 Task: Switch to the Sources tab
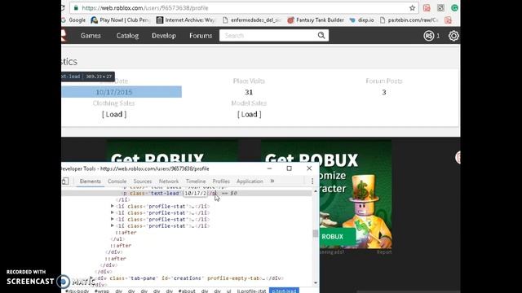click(143, 181)
